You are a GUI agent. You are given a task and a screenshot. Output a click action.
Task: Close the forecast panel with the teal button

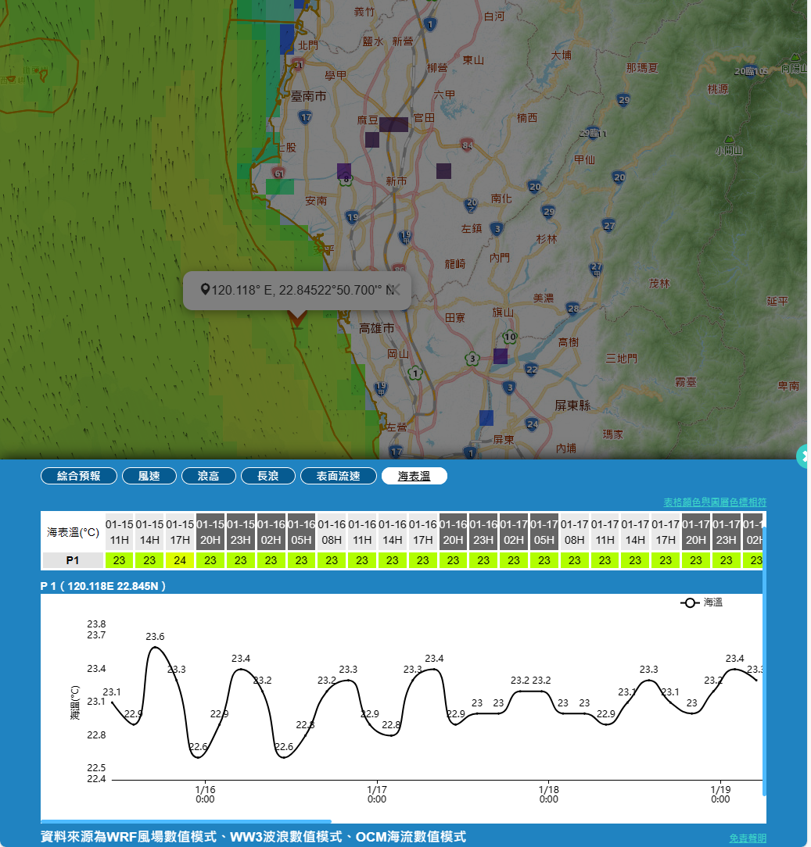pos(804,456)
